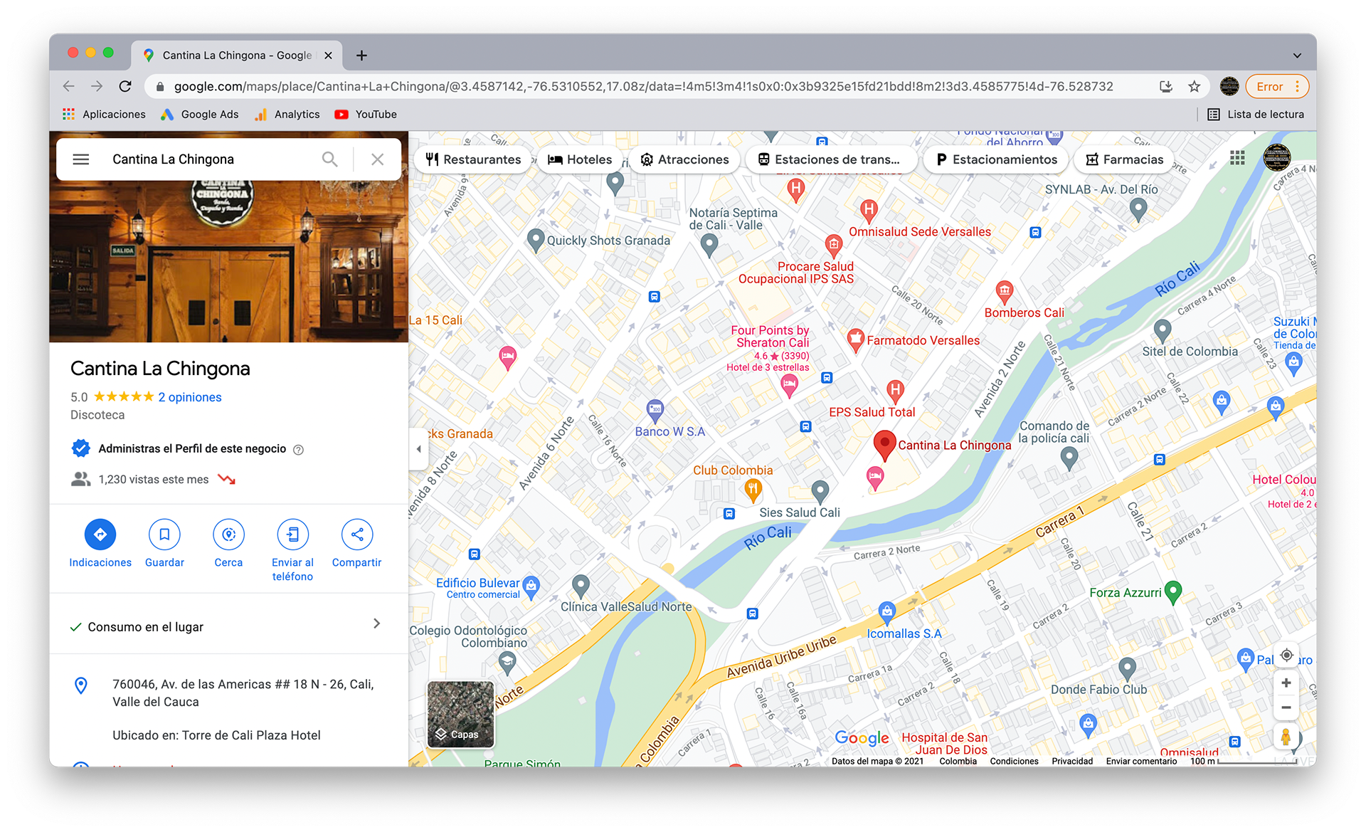
Task: Open the 2 opiniones reviews link
Action: (190, 397)
